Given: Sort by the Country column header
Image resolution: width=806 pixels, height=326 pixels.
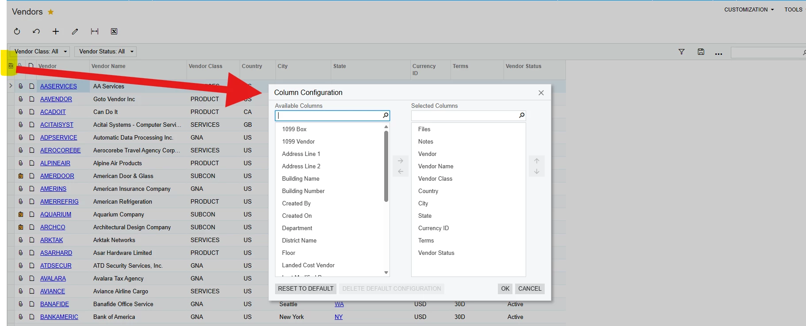Looking at the screenshot, I should pyautogui.click(x=252, y=66).
